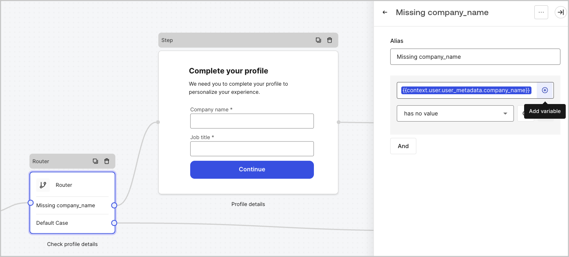Open the more options menu in the panel
The width and height of the screenshot is (569, 257).
tap(541, 12)
